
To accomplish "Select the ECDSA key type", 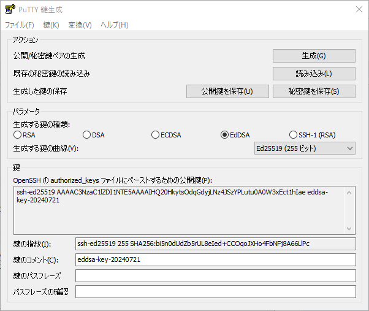I will pyautogui.click(x=166, y=135).
